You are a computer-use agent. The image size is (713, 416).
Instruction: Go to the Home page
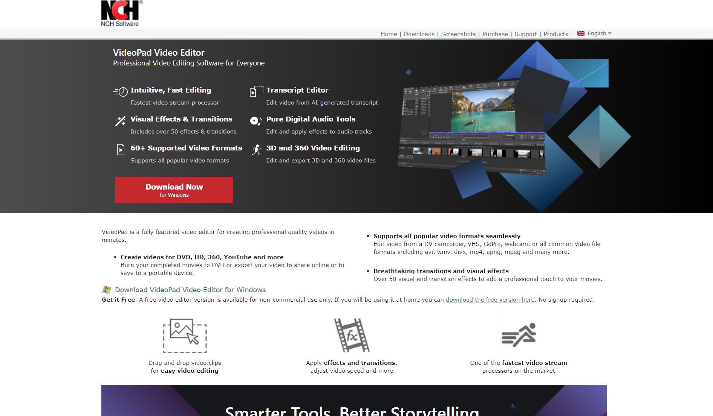click(389, 34)
